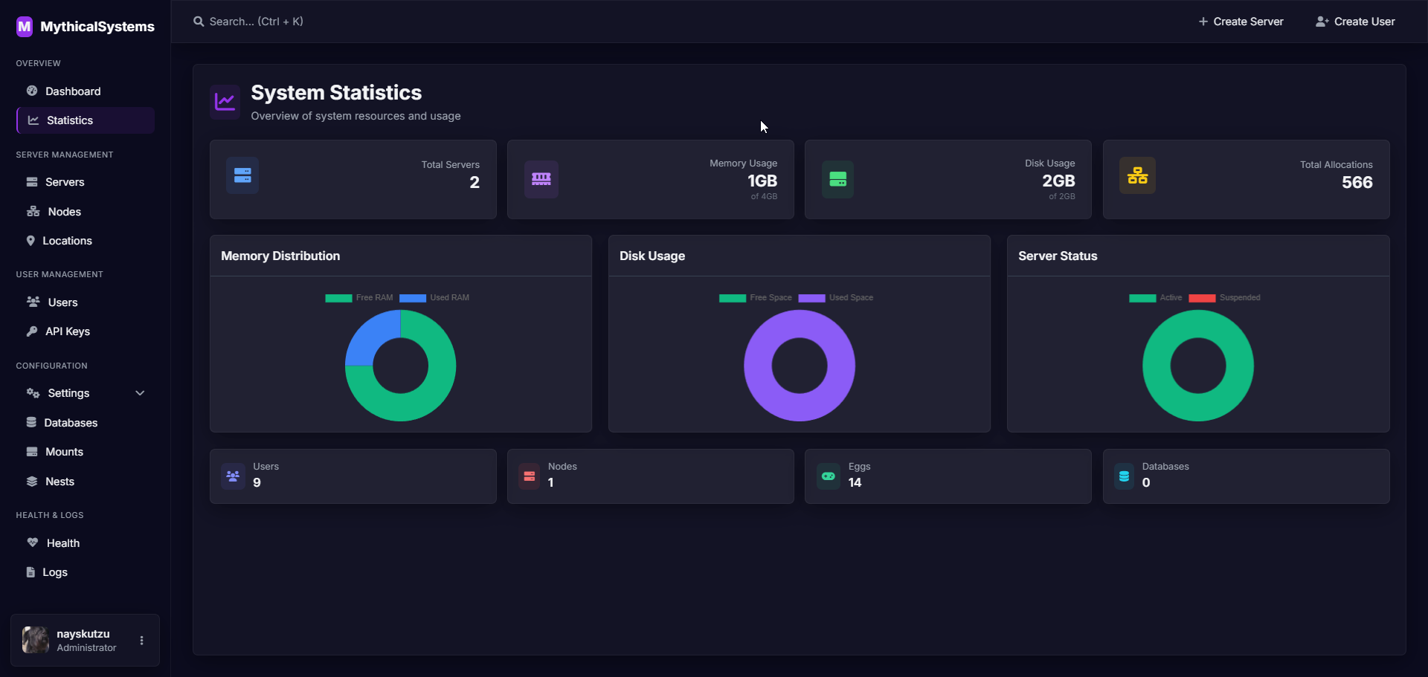Open the Databases configuration page
Viewport: 1428px width, 677px height.
tap(85, 423)
